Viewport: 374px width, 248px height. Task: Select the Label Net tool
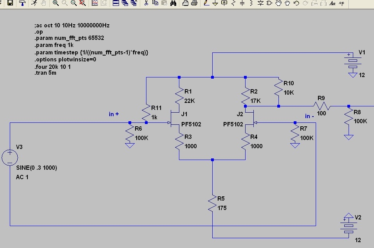click(x=224, y=3)
